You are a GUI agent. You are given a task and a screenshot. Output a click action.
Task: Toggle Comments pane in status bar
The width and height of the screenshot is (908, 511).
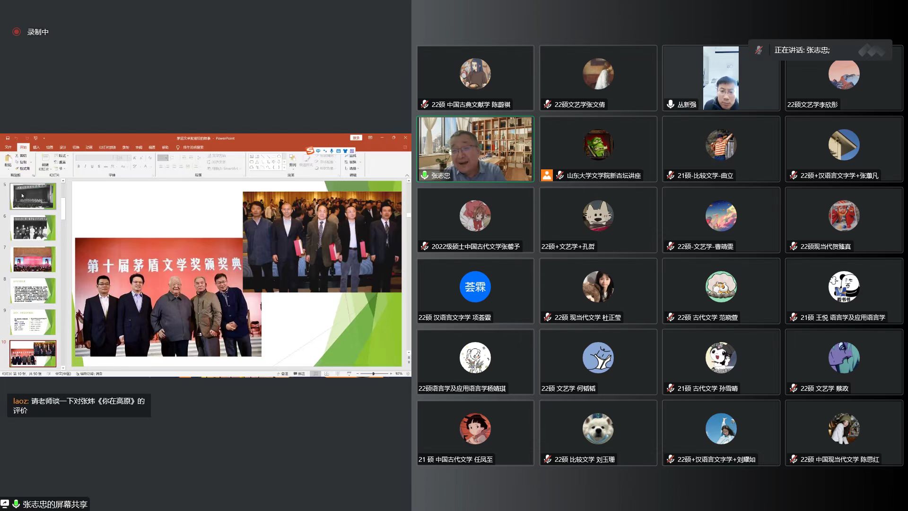pyautogui.click(x=299, y=374)
